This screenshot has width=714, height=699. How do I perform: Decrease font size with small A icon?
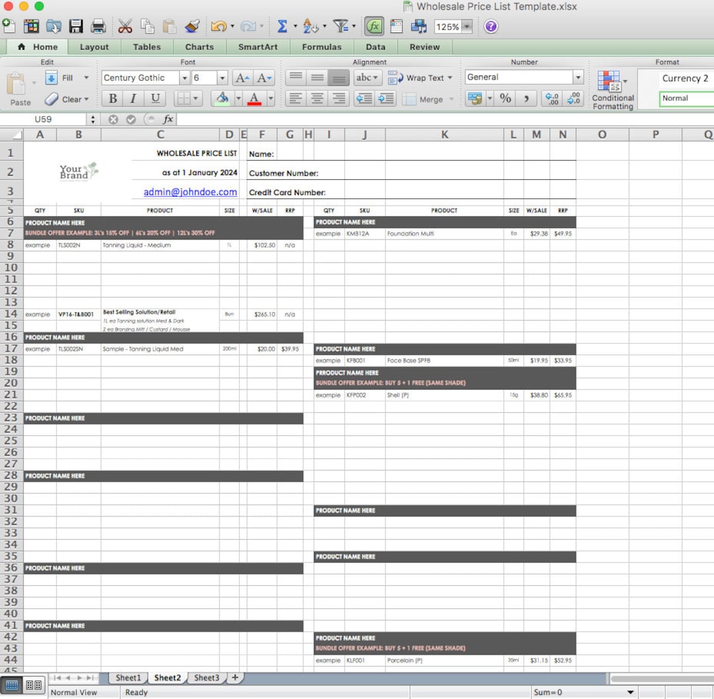tap(264, 78)
